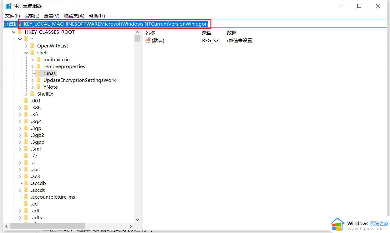Open the 帮助(H) menu
The height and width of the screenshot is (233, 390).
[97, 16]
